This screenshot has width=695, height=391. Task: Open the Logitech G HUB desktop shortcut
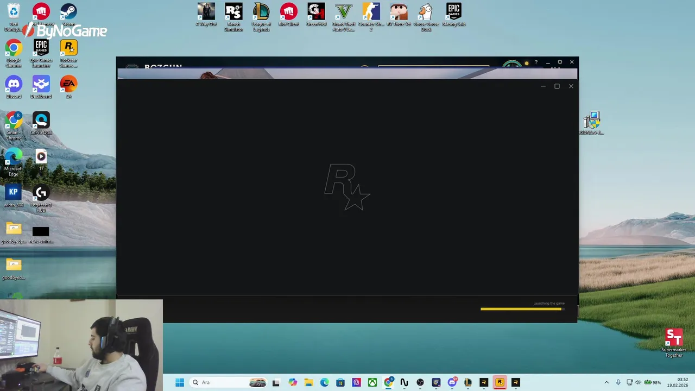point(41,199)
